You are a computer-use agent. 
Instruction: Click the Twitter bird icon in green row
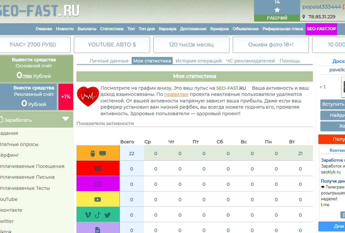[107, 215]
